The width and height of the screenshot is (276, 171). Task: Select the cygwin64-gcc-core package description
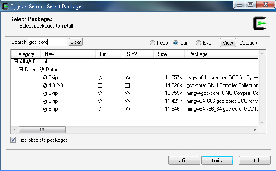coord(222,77)
